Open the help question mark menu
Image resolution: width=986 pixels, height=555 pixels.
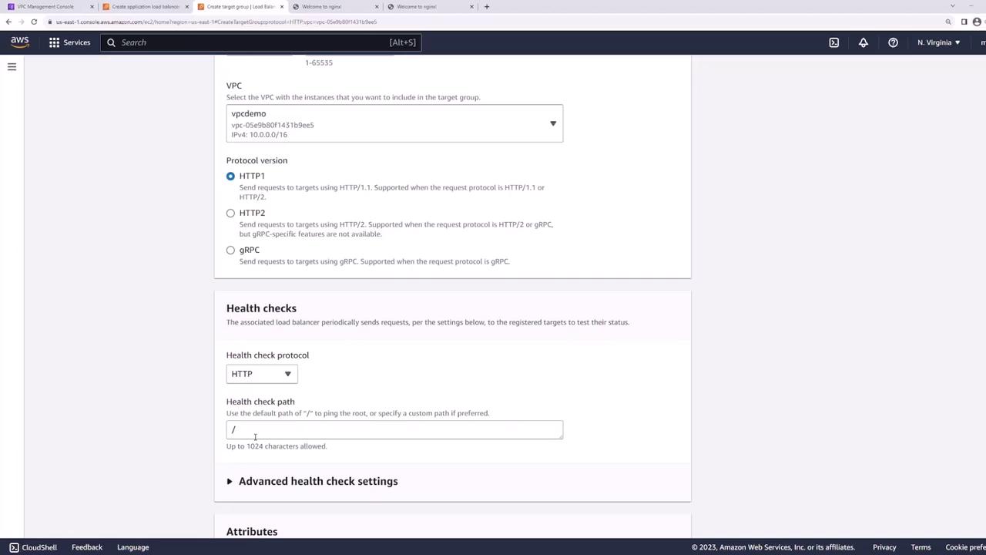pos(893,42)
